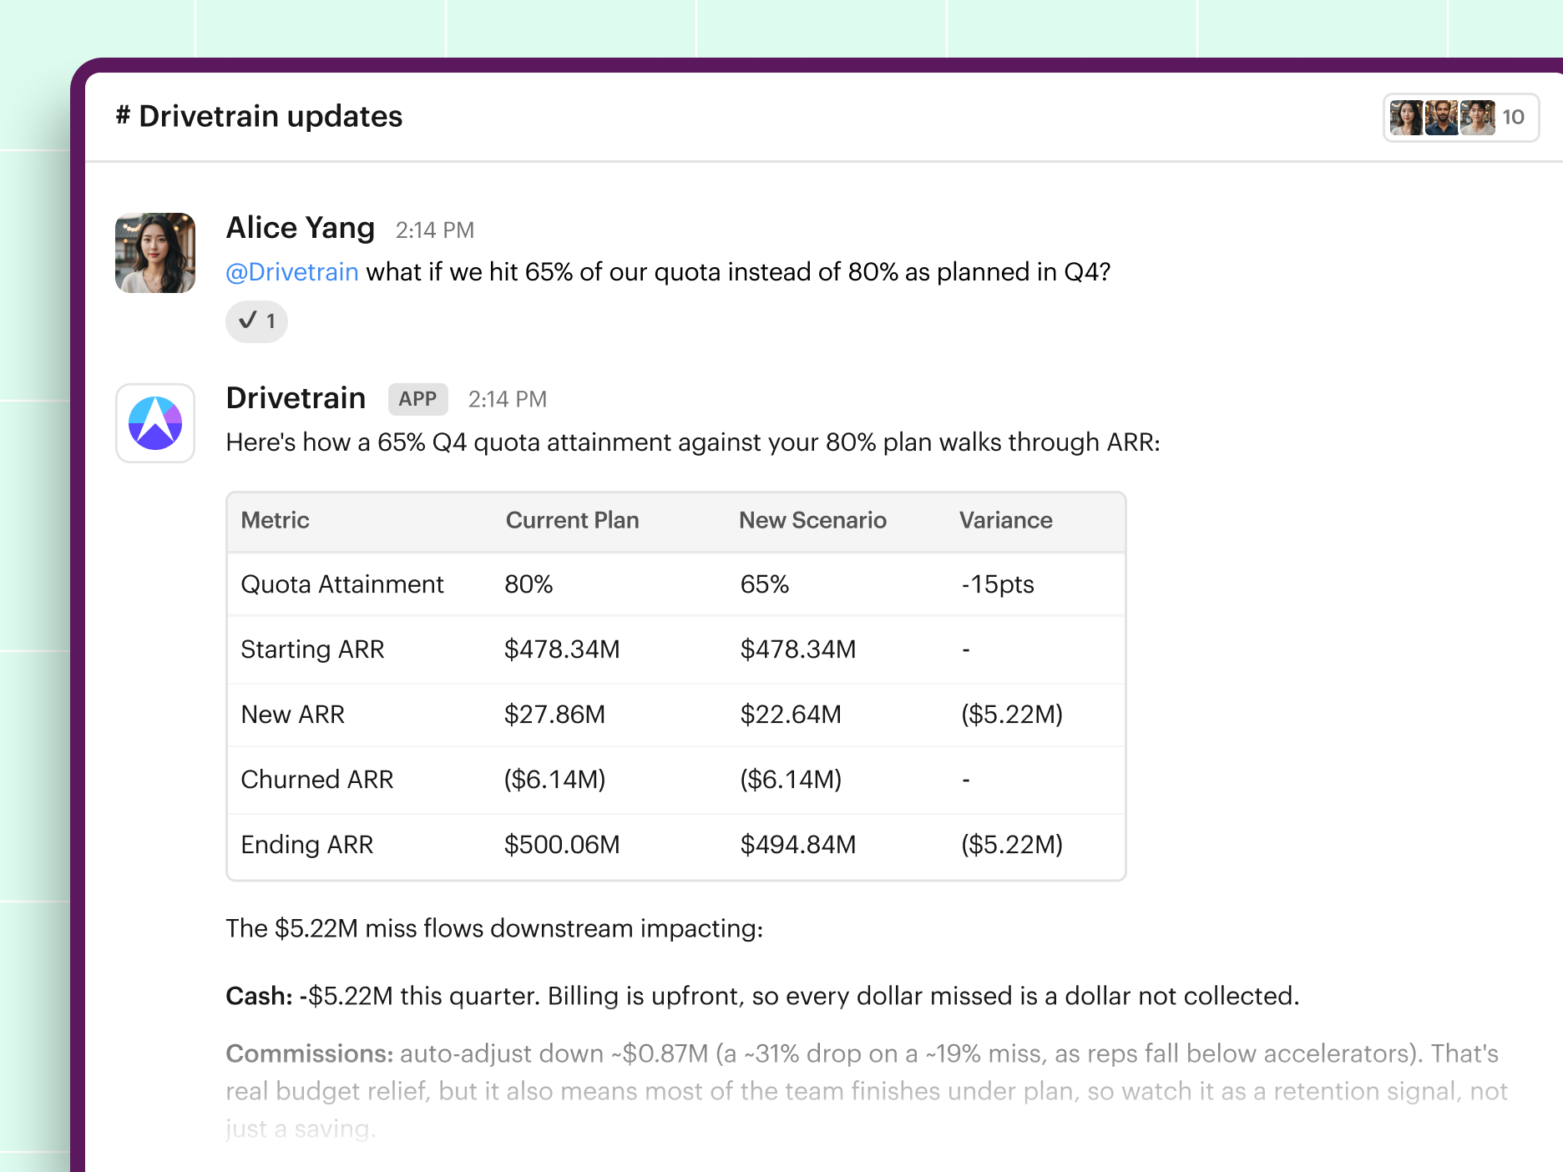Select the Churned ARR row label
The height and width of the screenshot is (1172, 1563).
click(x=316, y=780)
